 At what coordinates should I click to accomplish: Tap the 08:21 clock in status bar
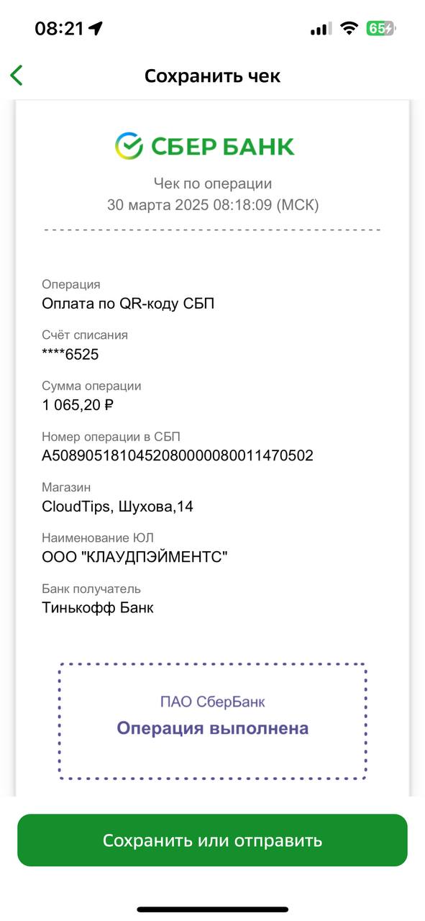coord(60,29)
